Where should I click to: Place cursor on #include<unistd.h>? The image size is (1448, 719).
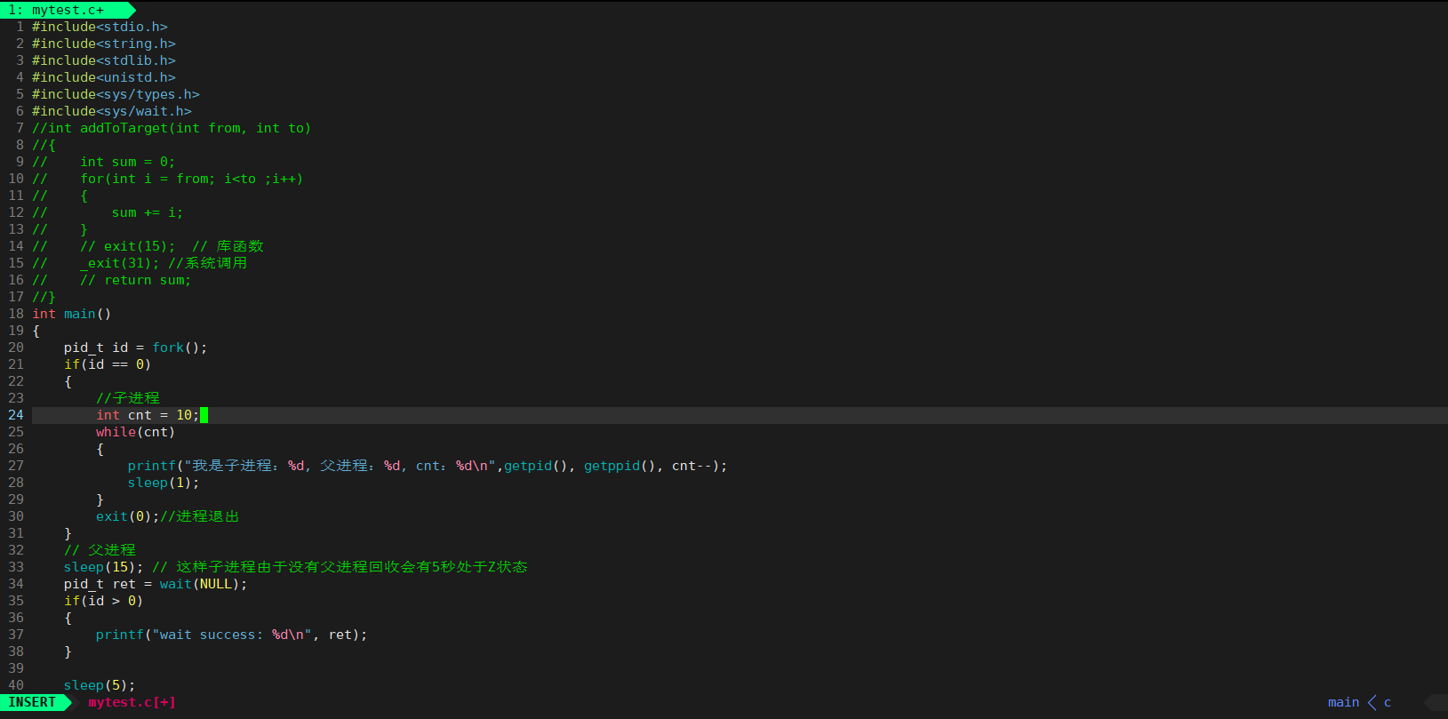[104, 77]
